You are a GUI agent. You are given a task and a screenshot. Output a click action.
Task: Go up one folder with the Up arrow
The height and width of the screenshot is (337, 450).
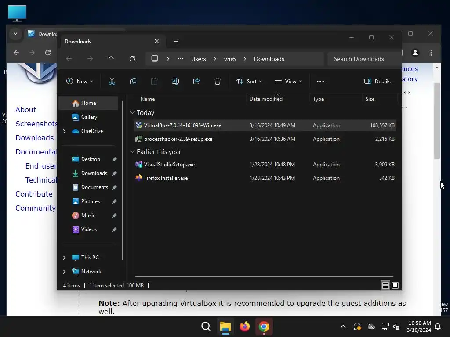coord(111,59)
